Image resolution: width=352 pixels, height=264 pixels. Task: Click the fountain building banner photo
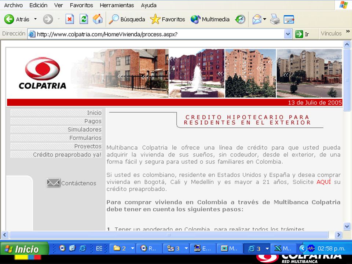click(197, 73)
